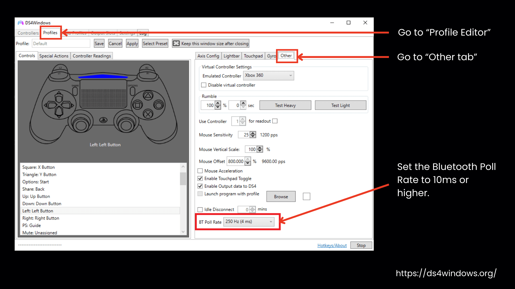Click the Stop button
Image resolution: width=515 pixels, height=289 pixels.
coord(361,245)
